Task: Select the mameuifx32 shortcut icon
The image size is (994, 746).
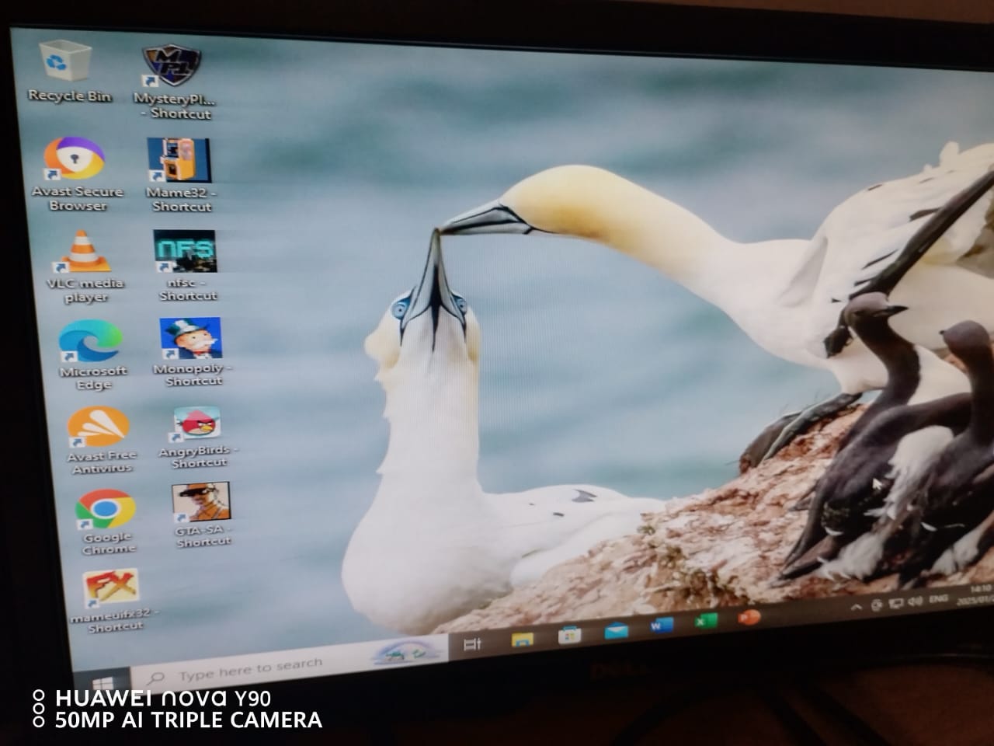Action: [x=112, y=588]
